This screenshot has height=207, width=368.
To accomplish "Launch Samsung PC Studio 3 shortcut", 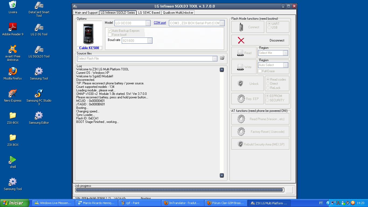I will pos(39,97).
